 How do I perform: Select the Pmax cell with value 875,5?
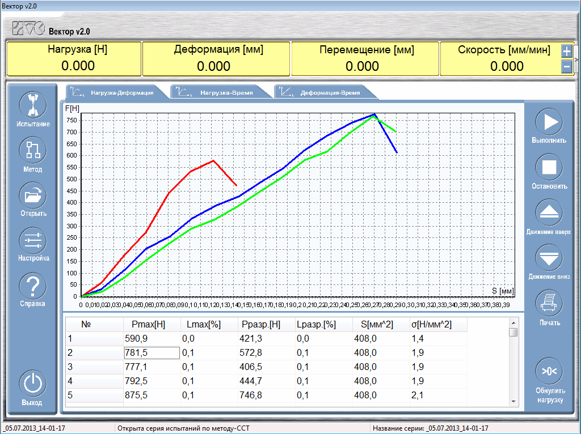click(152, 395)
